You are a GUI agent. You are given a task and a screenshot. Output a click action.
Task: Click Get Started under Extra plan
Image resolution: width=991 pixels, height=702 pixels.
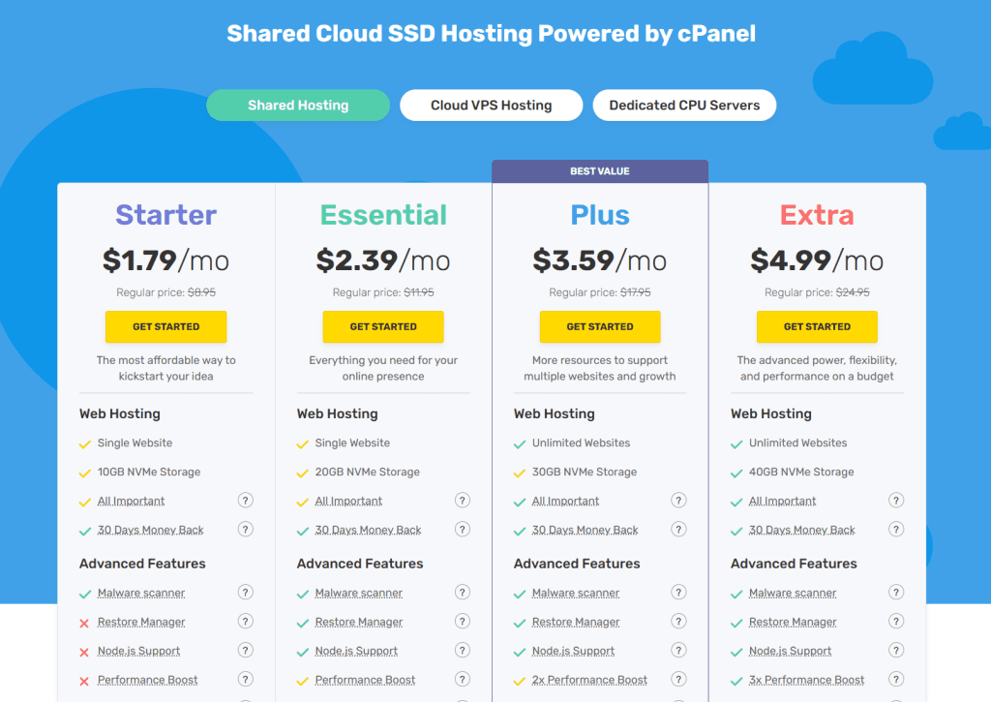coord(817,326)
